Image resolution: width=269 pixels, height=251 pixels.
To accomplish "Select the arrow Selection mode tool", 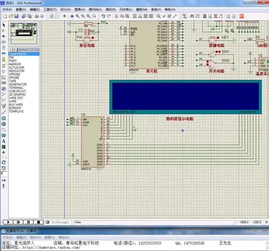I will click(x=4, y=25).
